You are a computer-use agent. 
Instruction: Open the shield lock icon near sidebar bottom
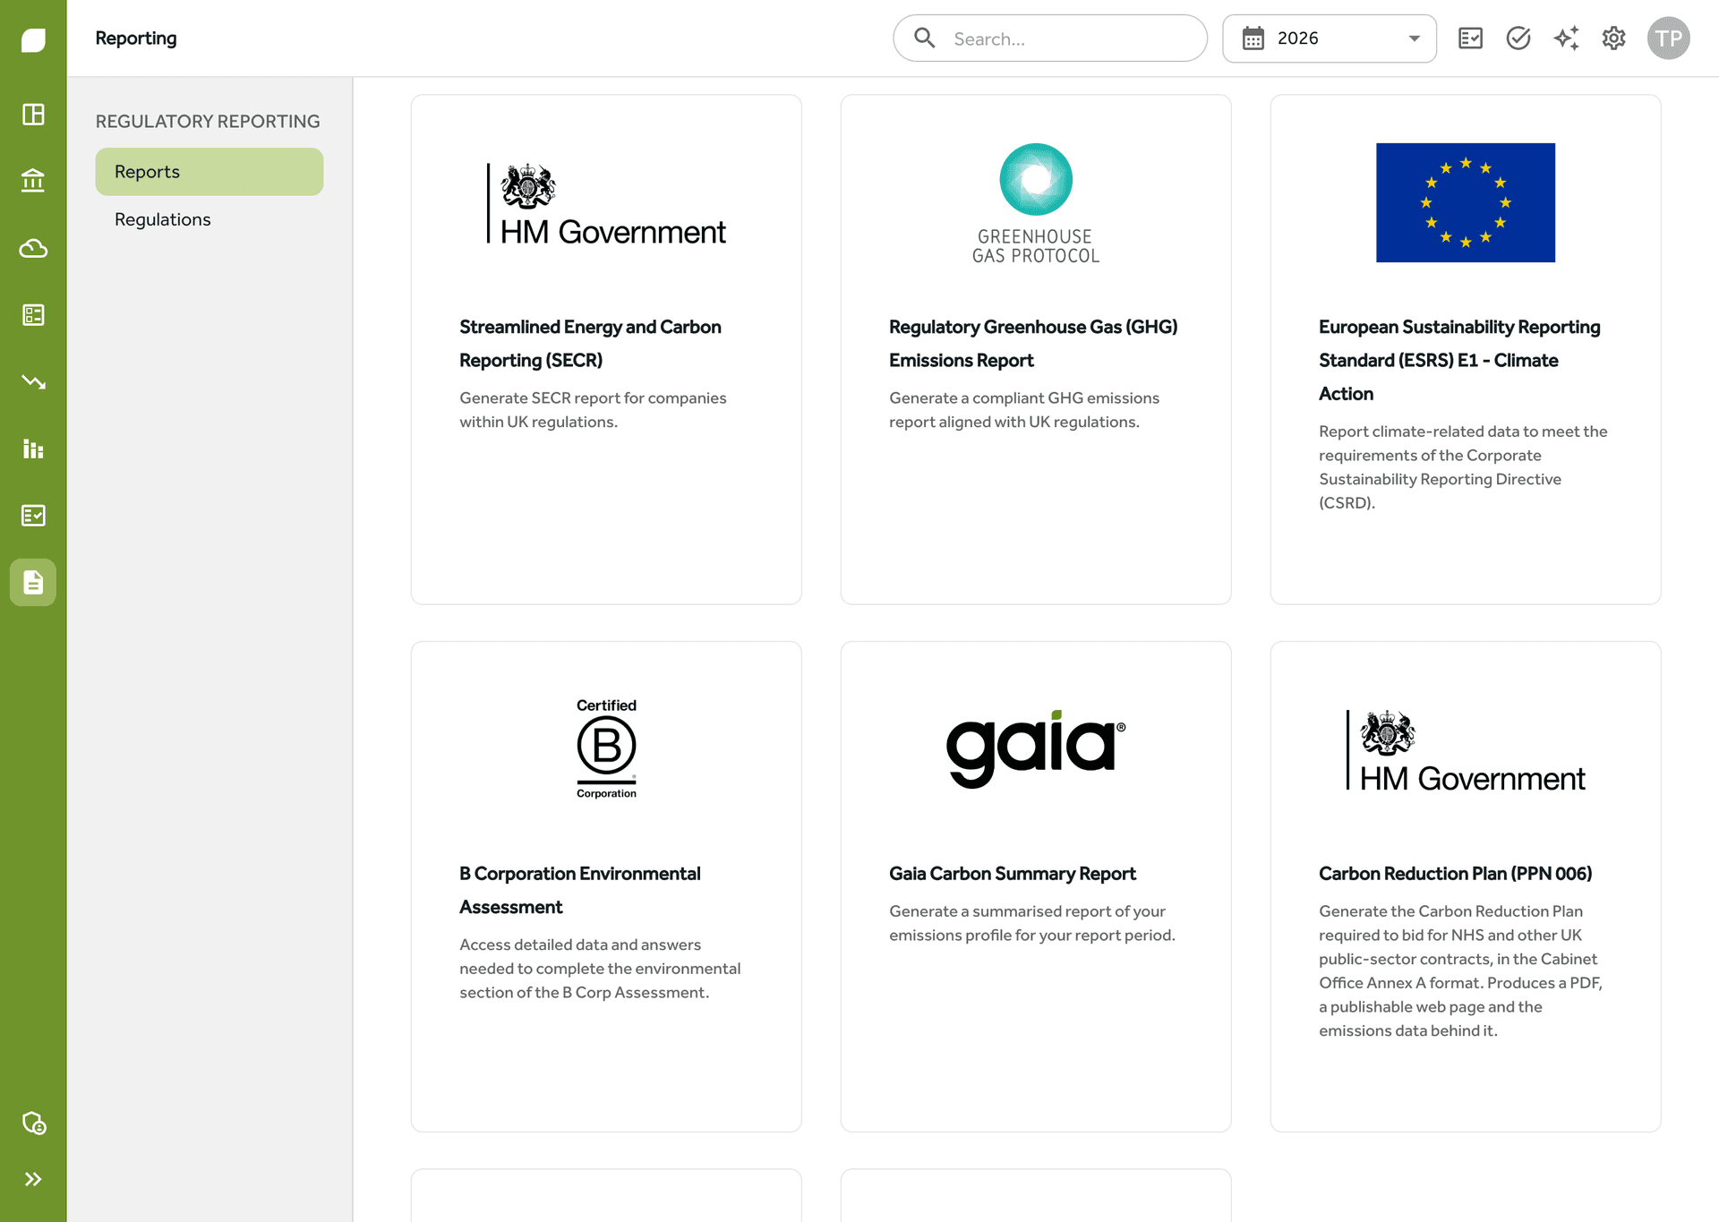(33, 1123)
